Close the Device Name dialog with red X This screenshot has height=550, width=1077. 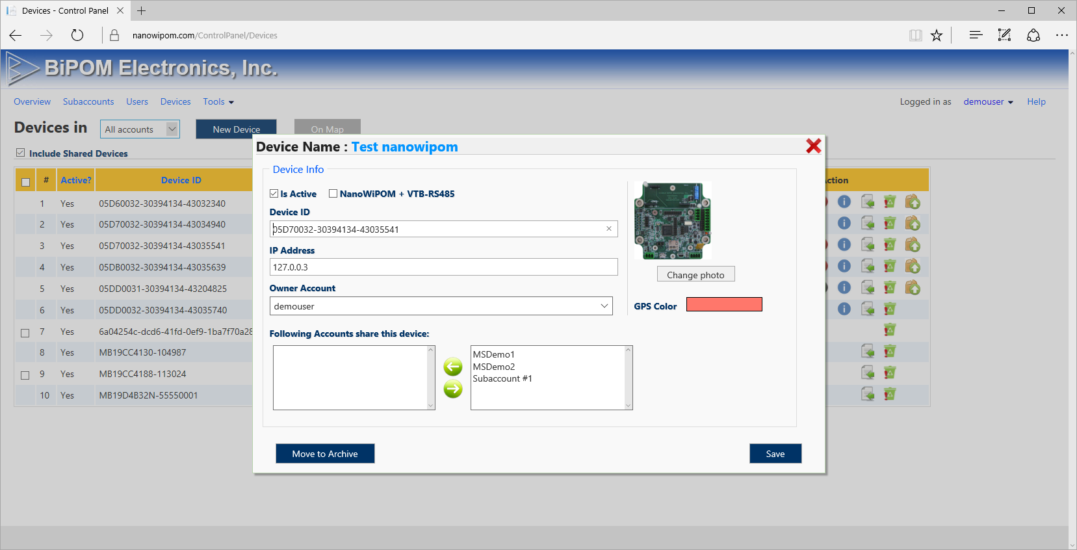(813, 146)
